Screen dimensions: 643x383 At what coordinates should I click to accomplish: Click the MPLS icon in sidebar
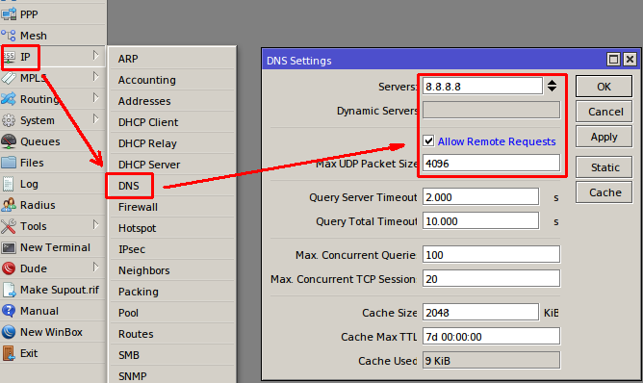pos(9,78)
